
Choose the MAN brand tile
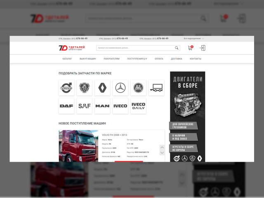pyautogui.click(x=102, y=106)
